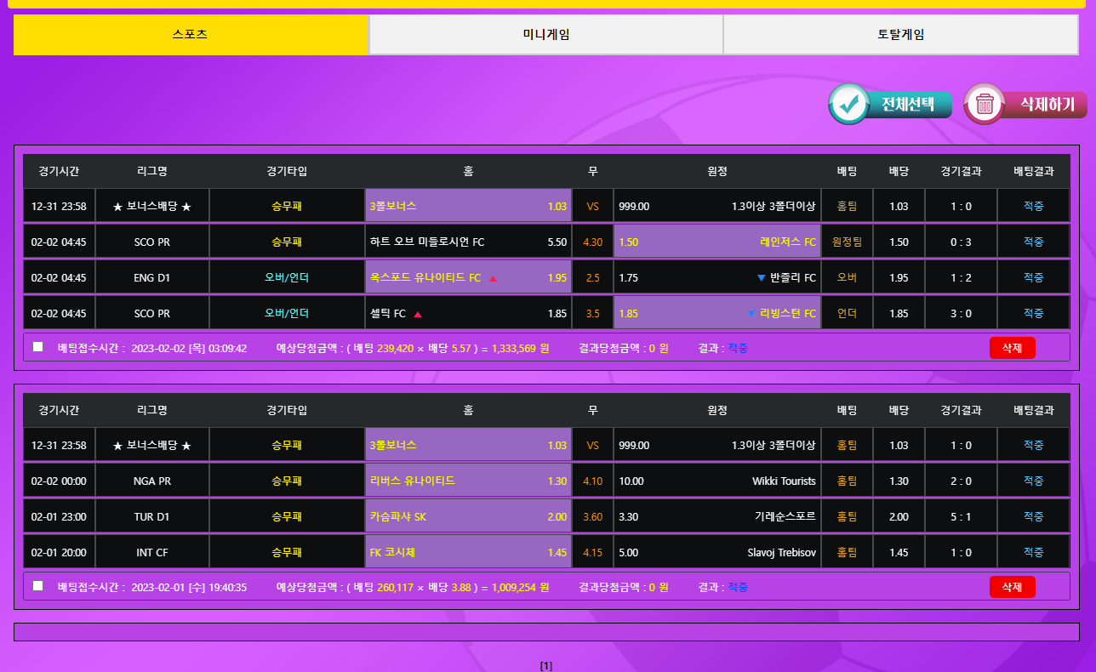Select the 리버스 유나이티드 home odds cell
The image size is (1096, 672).
pos(468,481)
